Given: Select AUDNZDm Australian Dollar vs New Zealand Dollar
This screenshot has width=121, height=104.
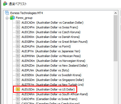Looking at the screenshot, I should tap(54, 66).
